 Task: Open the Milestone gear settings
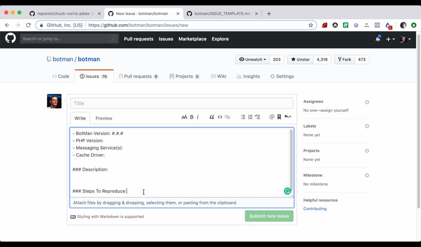click(x=367, y=175)
